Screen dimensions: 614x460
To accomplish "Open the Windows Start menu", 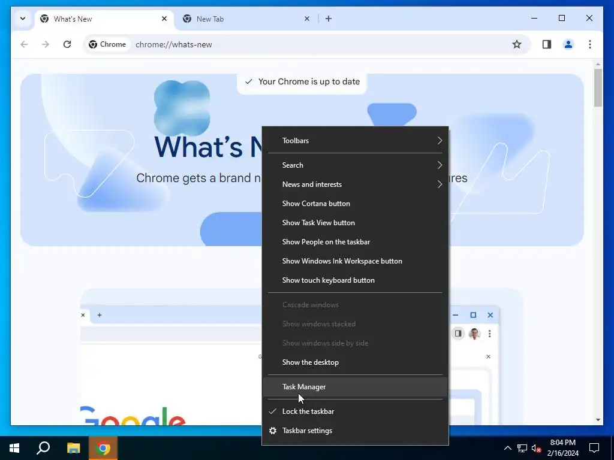I will click(14, 448).
